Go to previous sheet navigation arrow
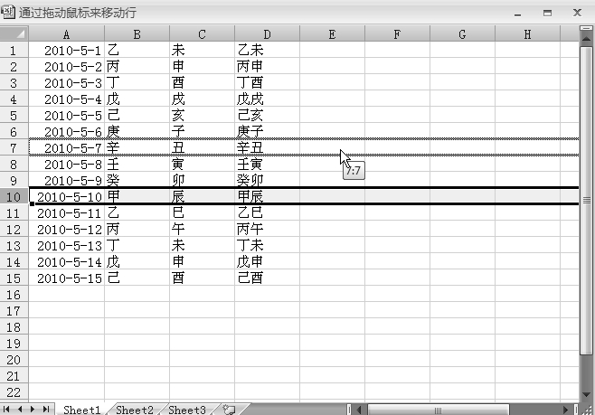 20,410
